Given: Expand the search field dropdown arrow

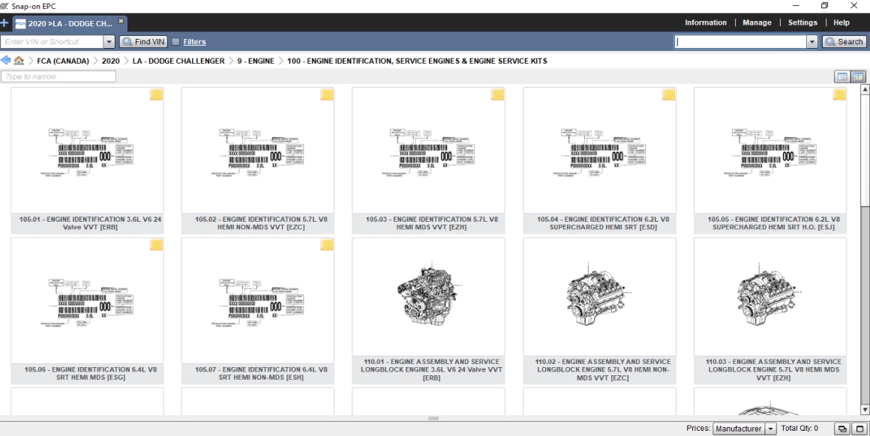Looking at the screenshot, I should tap(811, 41).
